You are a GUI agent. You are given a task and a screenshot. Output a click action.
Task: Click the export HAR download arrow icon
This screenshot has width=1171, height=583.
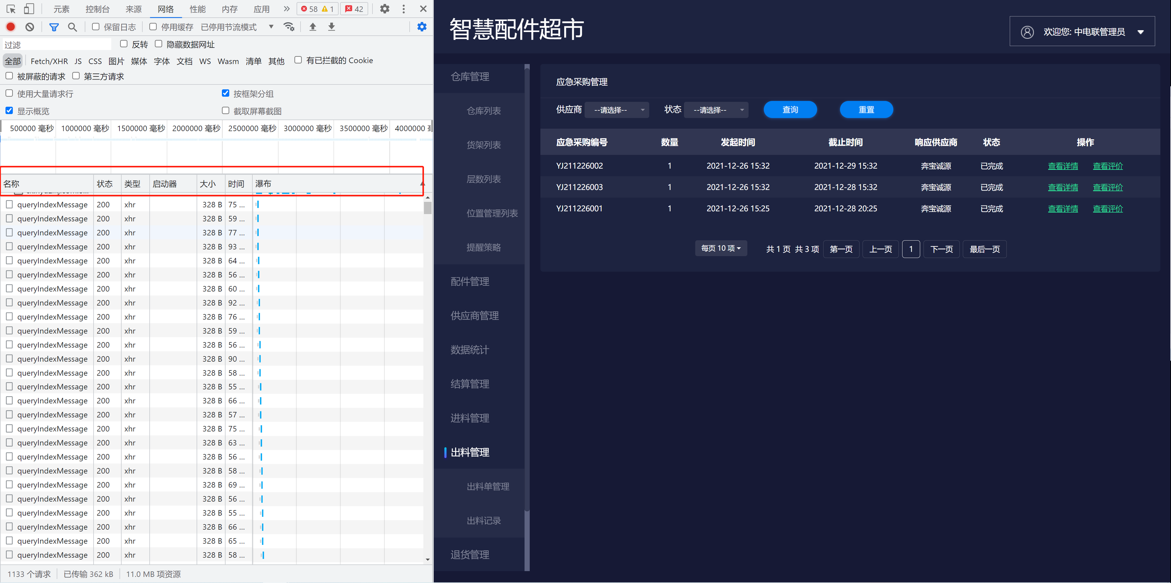(331, 27)
